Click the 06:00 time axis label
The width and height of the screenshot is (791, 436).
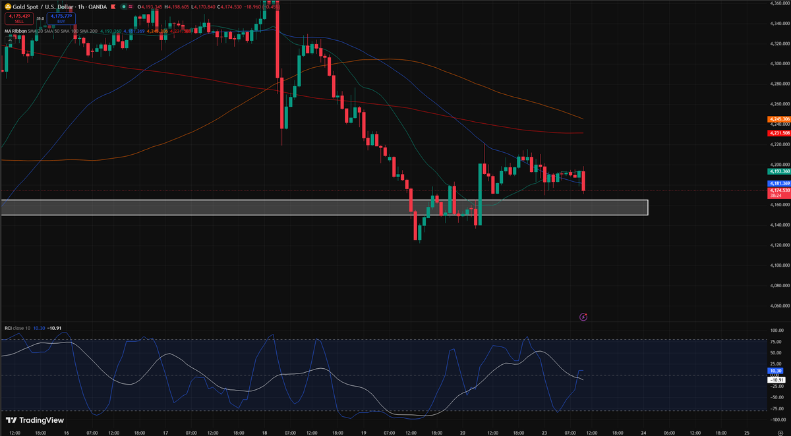click(x=668, y=433)
